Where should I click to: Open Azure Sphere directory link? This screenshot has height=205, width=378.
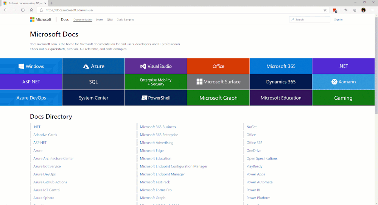coord(44,198)
